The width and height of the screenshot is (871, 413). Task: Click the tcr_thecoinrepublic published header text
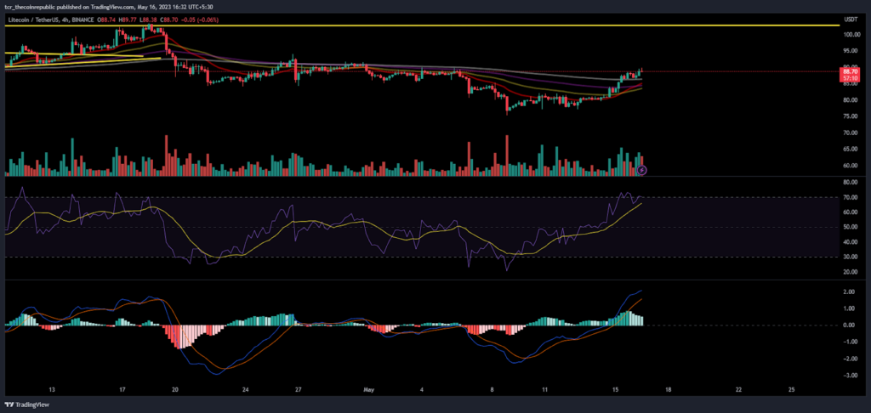tap(111, 8)
